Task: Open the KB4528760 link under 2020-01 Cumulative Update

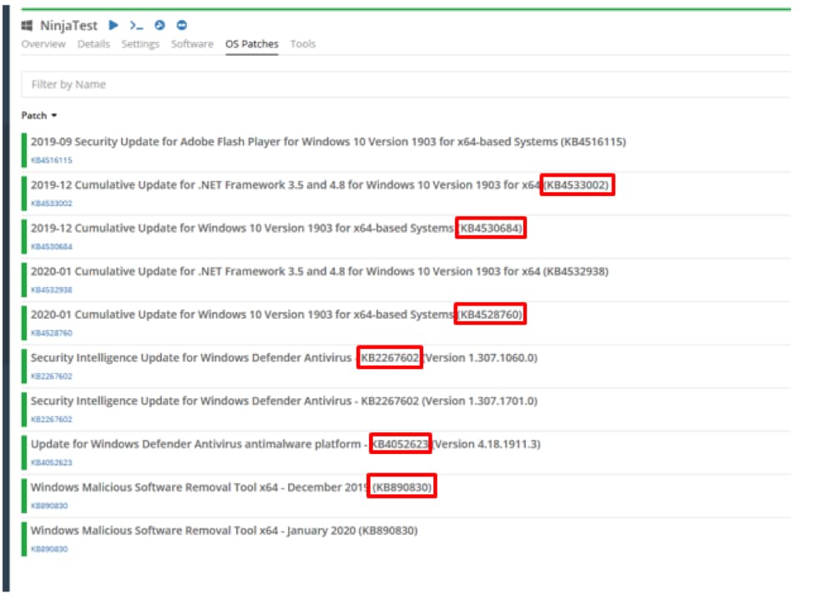Action: point(52,333)
